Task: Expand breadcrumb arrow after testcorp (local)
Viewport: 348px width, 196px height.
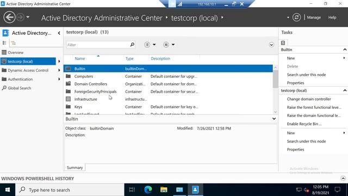Action: coord(222,17)
